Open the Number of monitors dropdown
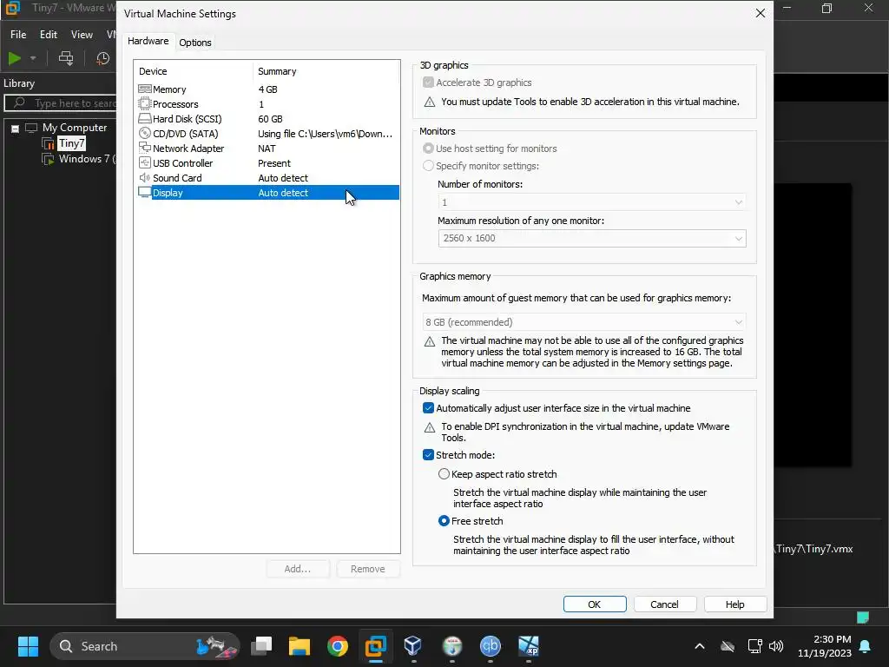Image resolution: width=889 pixels, height=667 pixels. pos(592,201)
